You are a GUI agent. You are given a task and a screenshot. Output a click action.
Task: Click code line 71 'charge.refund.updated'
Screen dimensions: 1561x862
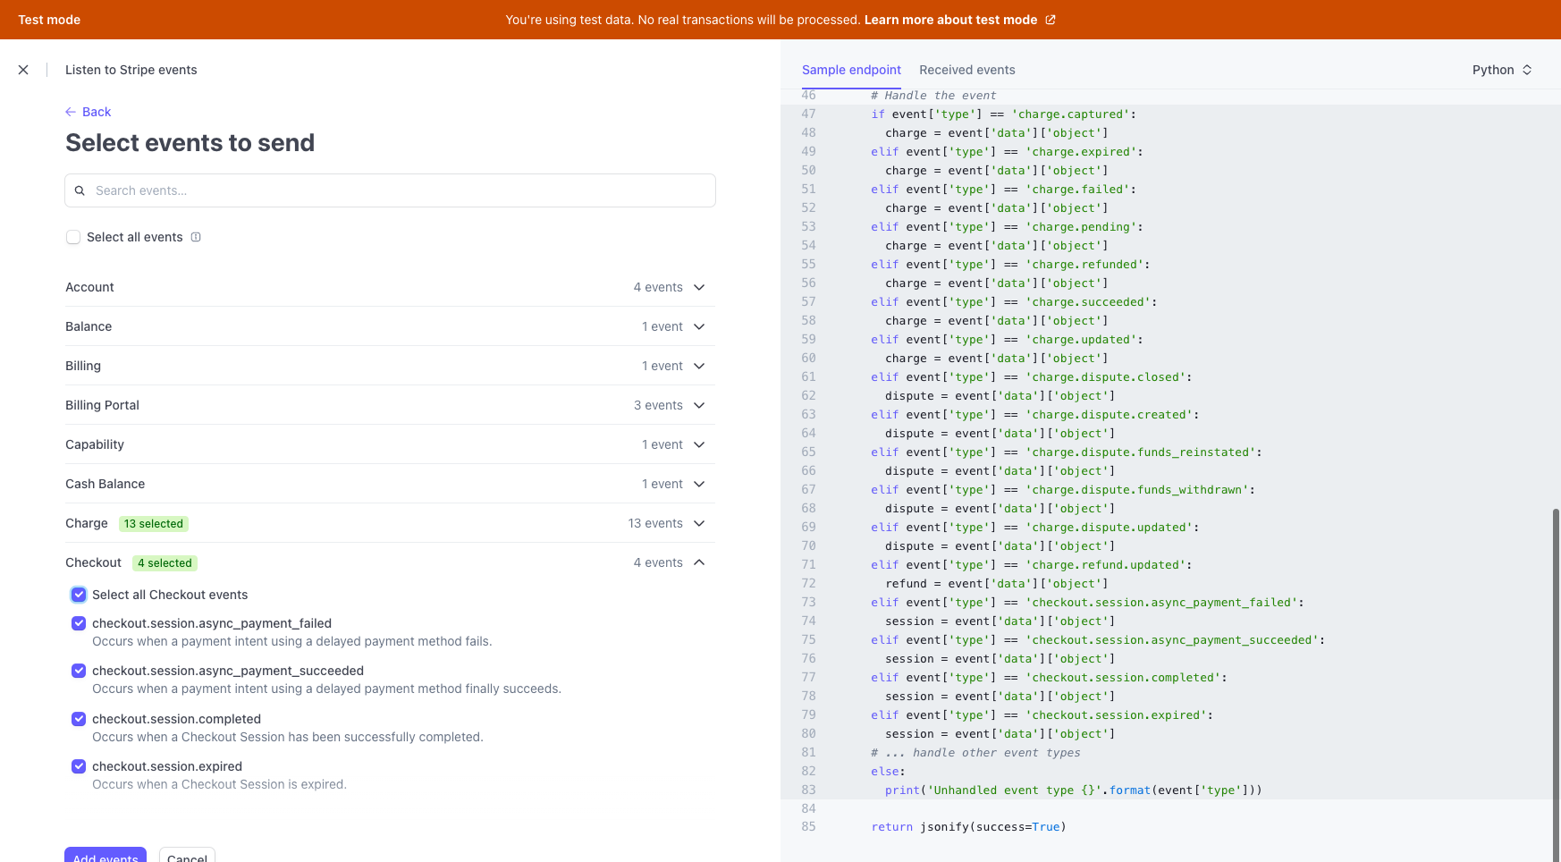click(1032, 565)
